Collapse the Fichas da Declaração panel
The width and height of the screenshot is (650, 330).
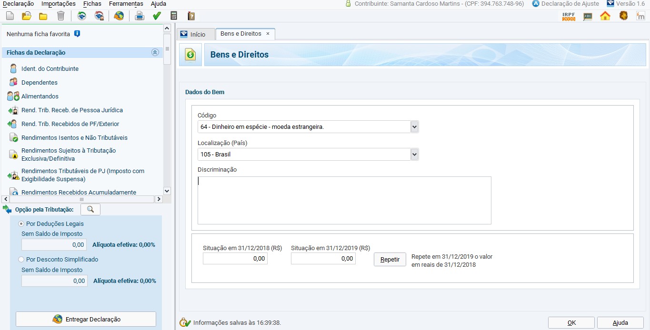[x=155, y=52]
